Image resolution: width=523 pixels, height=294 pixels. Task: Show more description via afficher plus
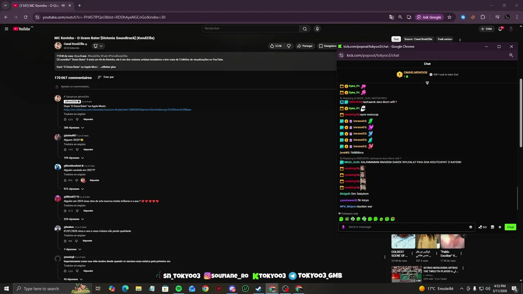click(108, 67)
